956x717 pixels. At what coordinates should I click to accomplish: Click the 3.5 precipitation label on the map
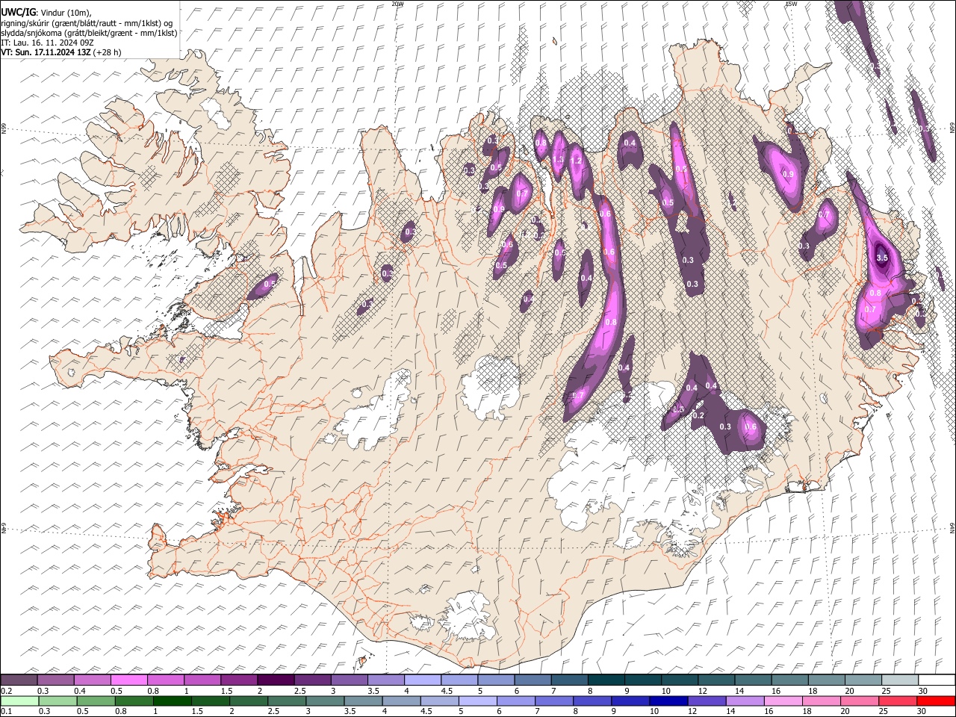click(x=881, y=258)
